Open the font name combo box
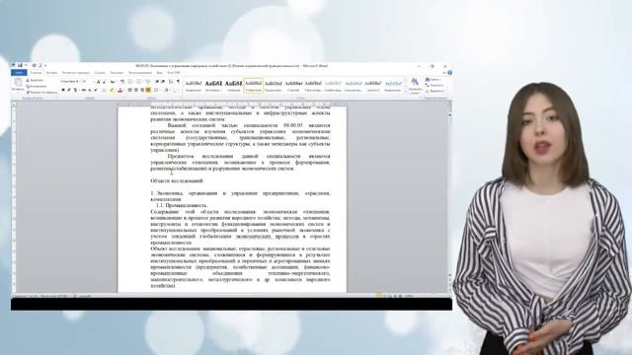 click(x=69, y=81)
